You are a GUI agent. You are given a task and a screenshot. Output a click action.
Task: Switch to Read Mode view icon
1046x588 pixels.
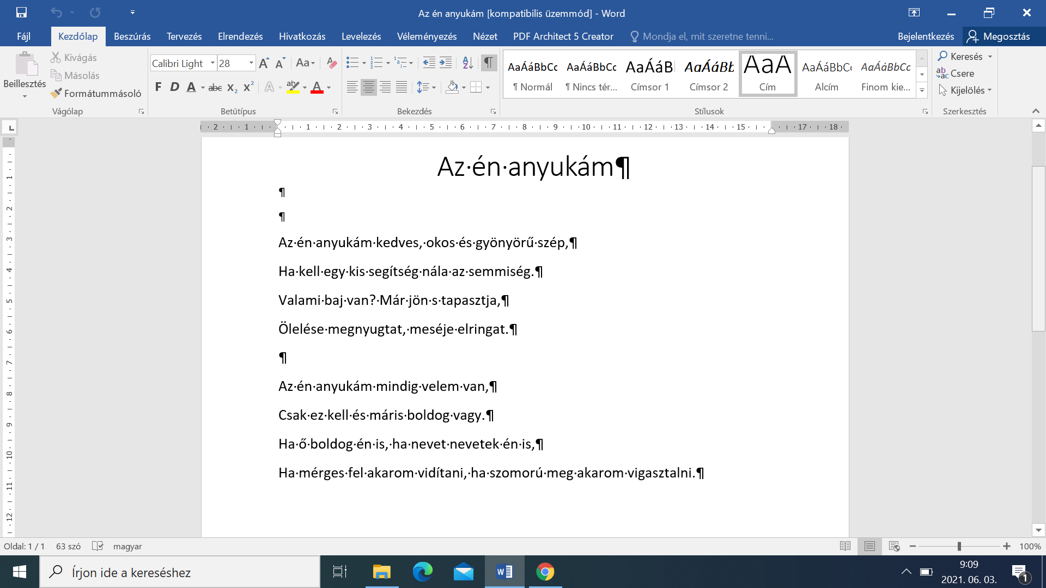pyautogui.click(x=845, y=546)
